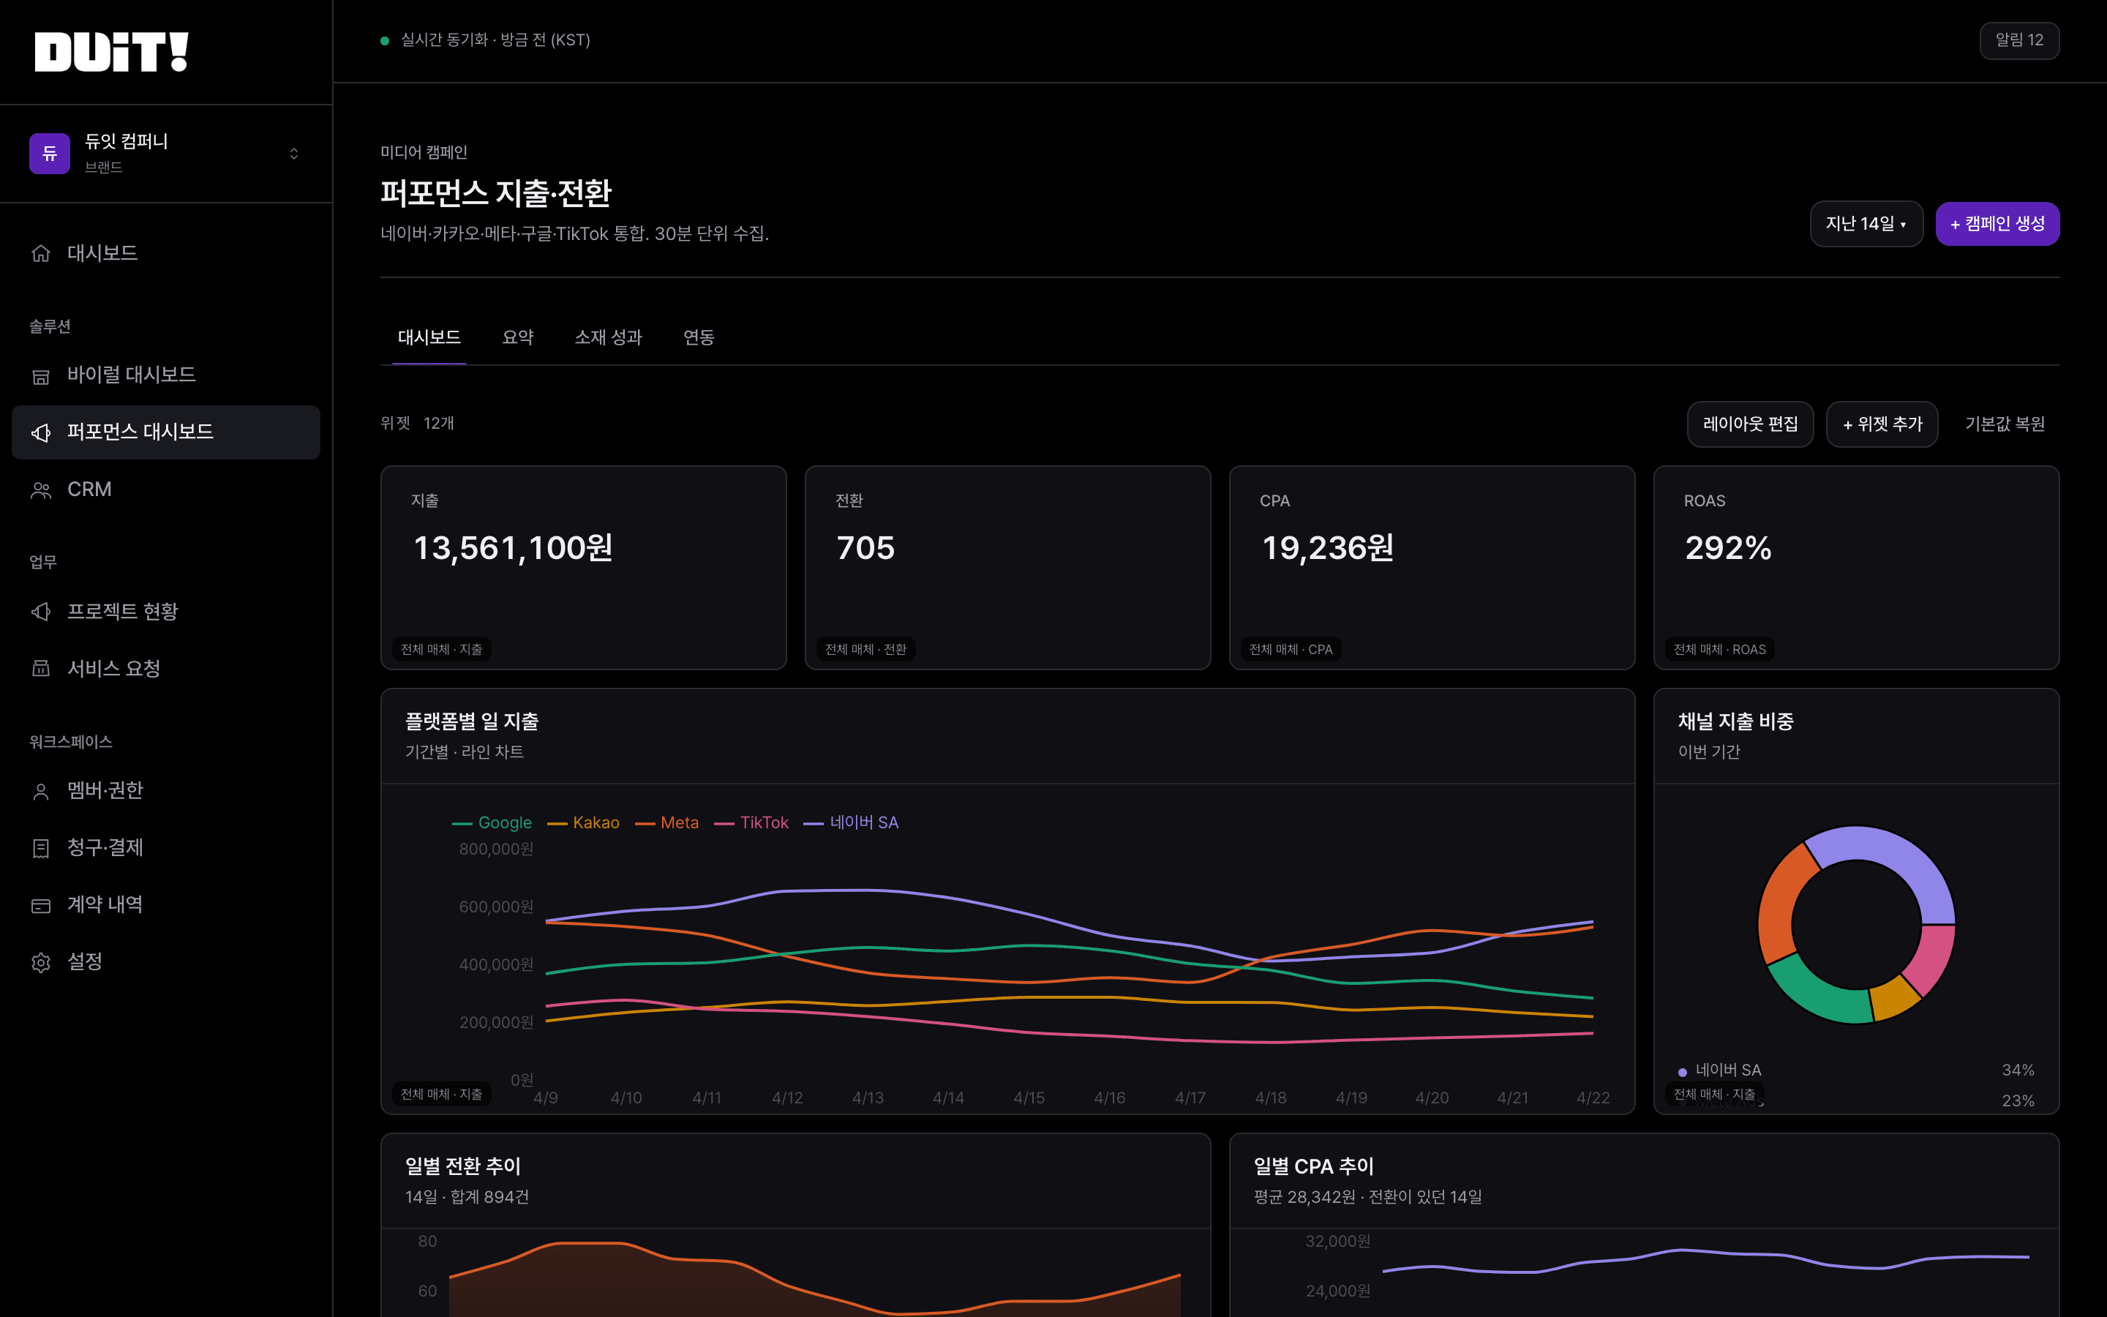This screenshot has height=1317, width=2107.
Task: Open the 지난 14일 date range dropdown
Action: point(1866,224)
